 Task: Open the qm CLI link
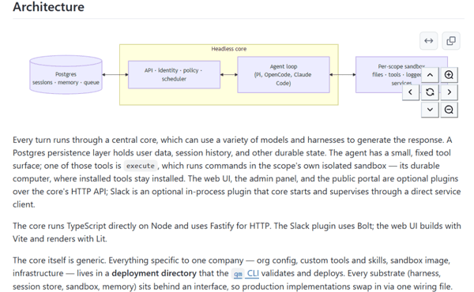(246, 274)
